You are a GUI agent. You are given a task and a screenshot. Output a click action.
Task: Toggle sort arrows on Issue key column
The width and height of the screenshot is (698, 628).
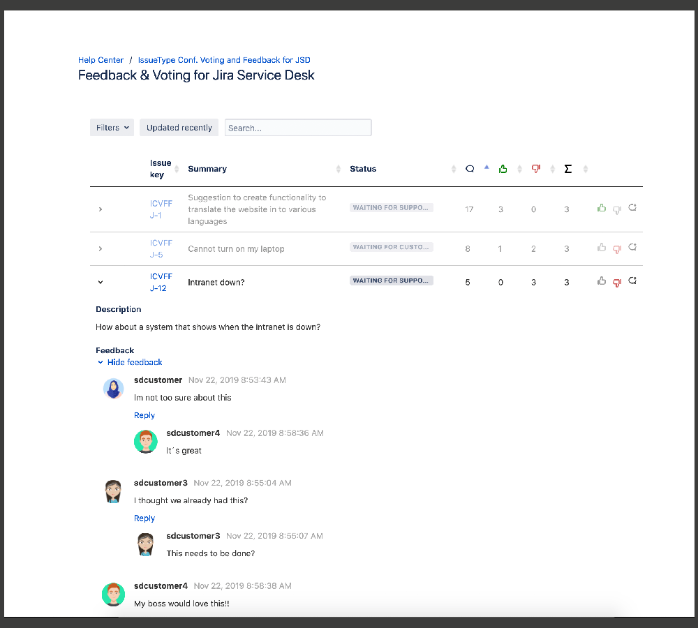tap(177, 169)
